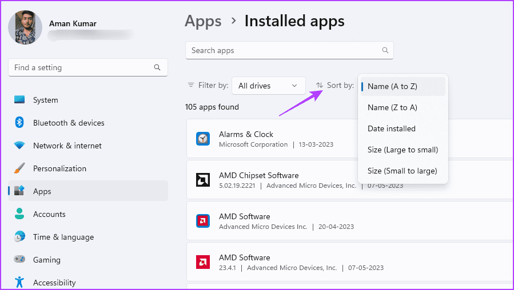Viewport: 514px width, 290px height.
Task: Click the Microsoft Corporation publisher text
Action: tap(253, 144)
